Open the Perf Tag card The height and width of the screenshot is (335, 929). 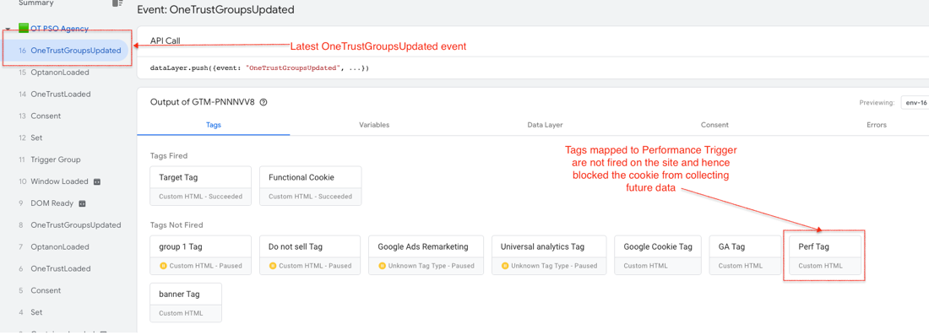coord(825,255)
